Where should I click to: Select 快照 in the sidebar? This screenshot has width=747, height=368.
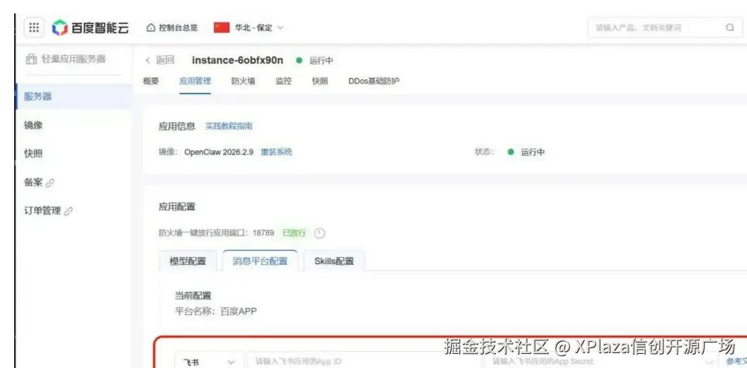point(33,154)
